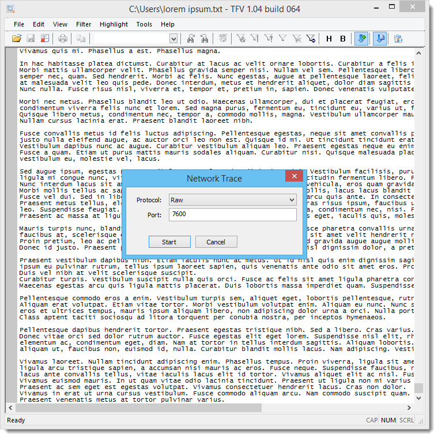This screenshot has height=438, width=438.
Task: Click the first binoculars find icon
Action: pyautogui.click(x=191, y=38)
